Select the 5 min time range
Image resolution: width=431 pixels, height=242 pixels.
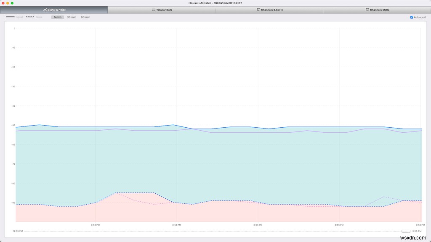pyautogui.click(x=57, y=17)
